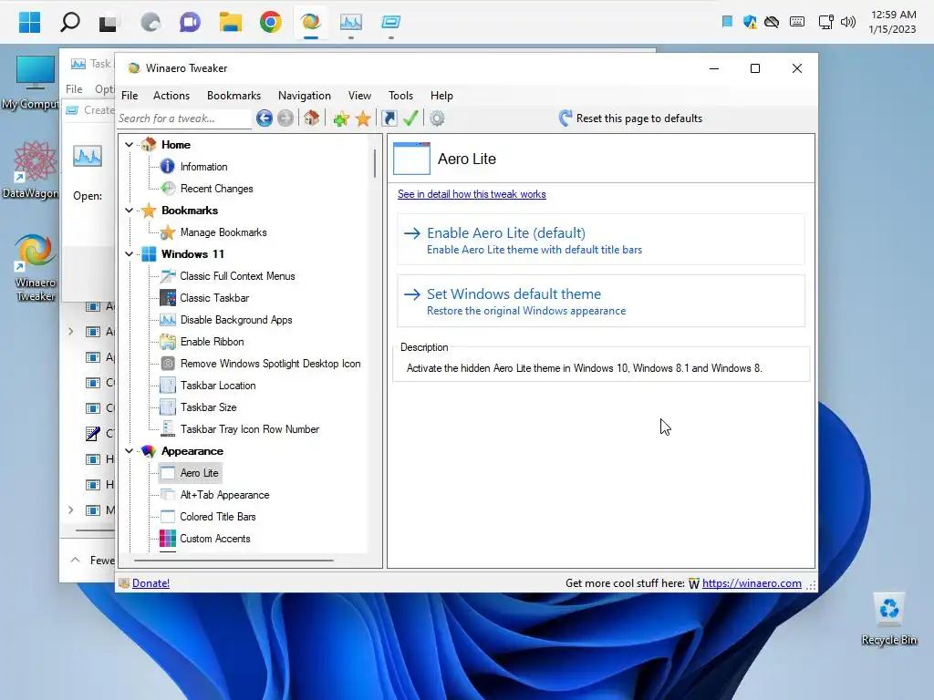Add bookmark with the green plus star icon
The width and height of the screenshot is (934, 700).
point(341,118)
